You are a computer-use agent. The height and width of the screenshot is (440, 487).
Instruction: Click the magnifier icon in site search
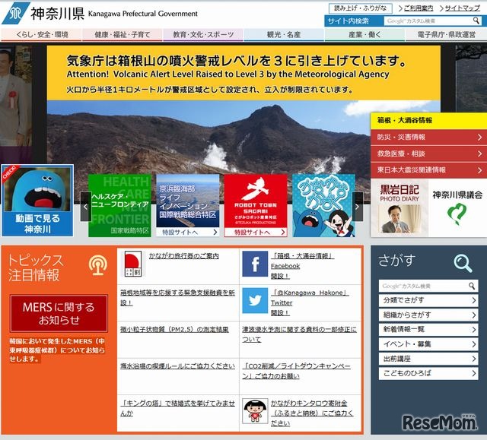pos(476,21)
